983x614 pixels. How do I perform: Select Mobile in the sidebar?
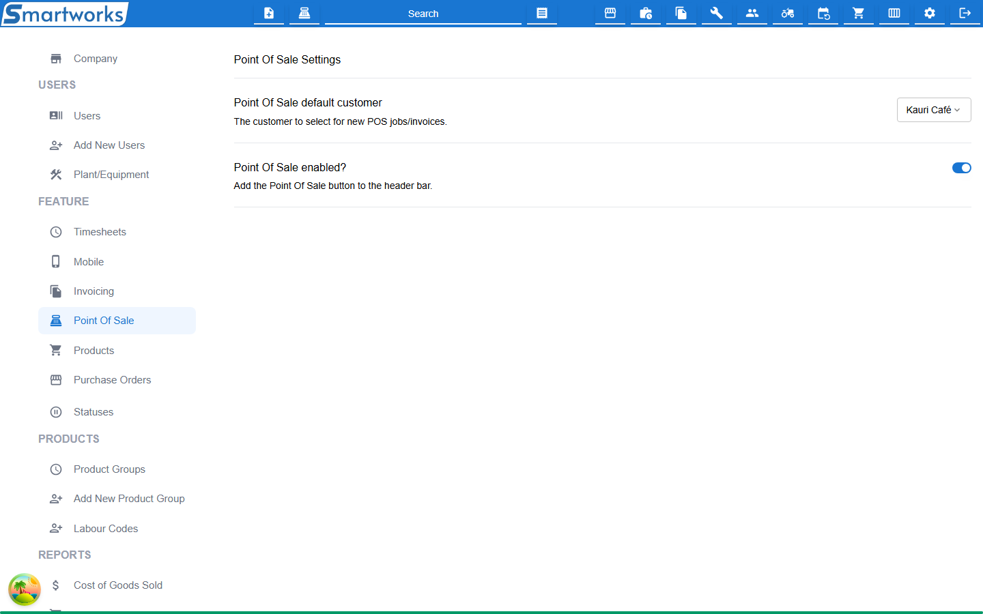click(117, 262)
